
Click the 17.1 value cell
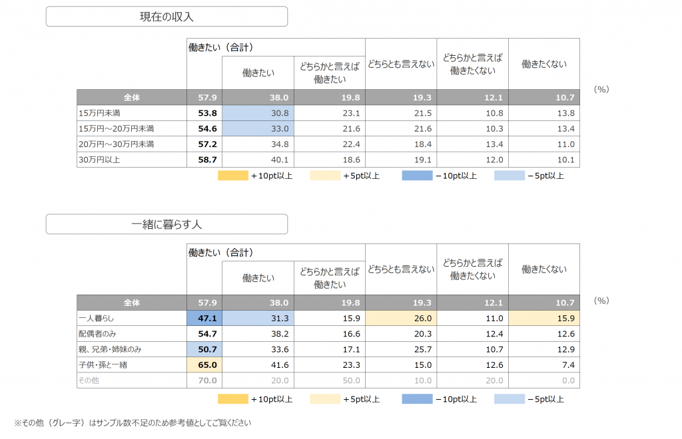coord(330,350)
